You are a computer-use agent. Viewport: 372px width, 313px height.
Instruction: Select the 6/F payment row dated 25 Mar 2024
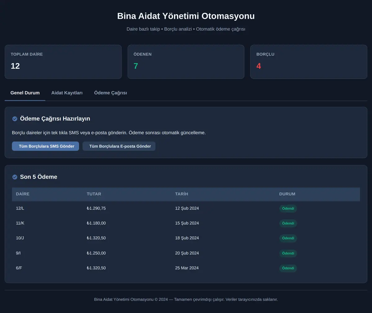tap(186, 268)
